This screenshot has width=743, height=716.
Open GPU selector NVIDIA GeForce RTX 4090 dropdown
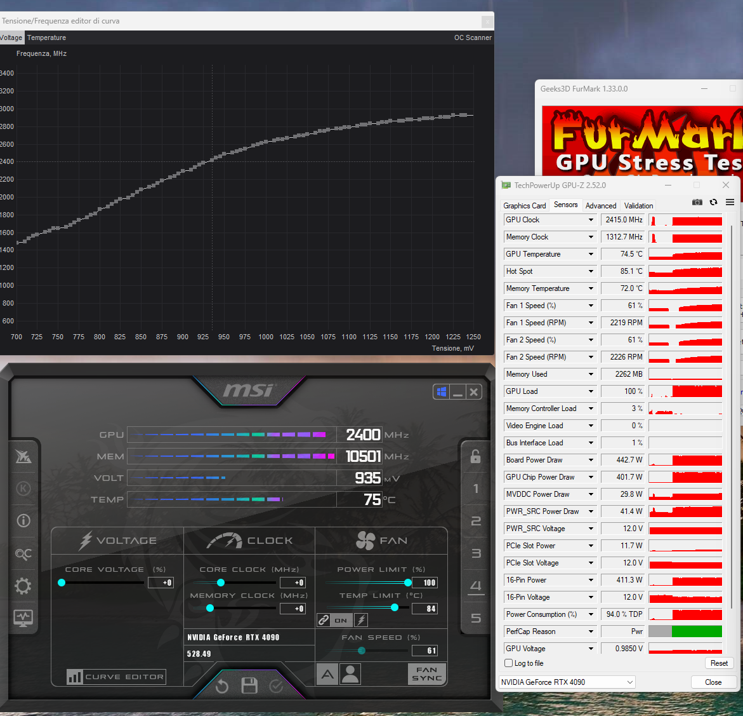point(567,682)
